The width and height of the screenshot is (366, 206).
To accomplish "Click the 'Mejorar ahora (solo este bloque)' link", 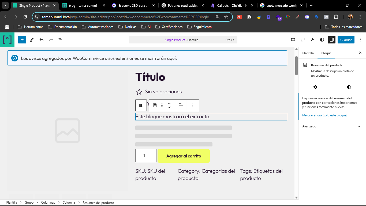I will [324, 115].
